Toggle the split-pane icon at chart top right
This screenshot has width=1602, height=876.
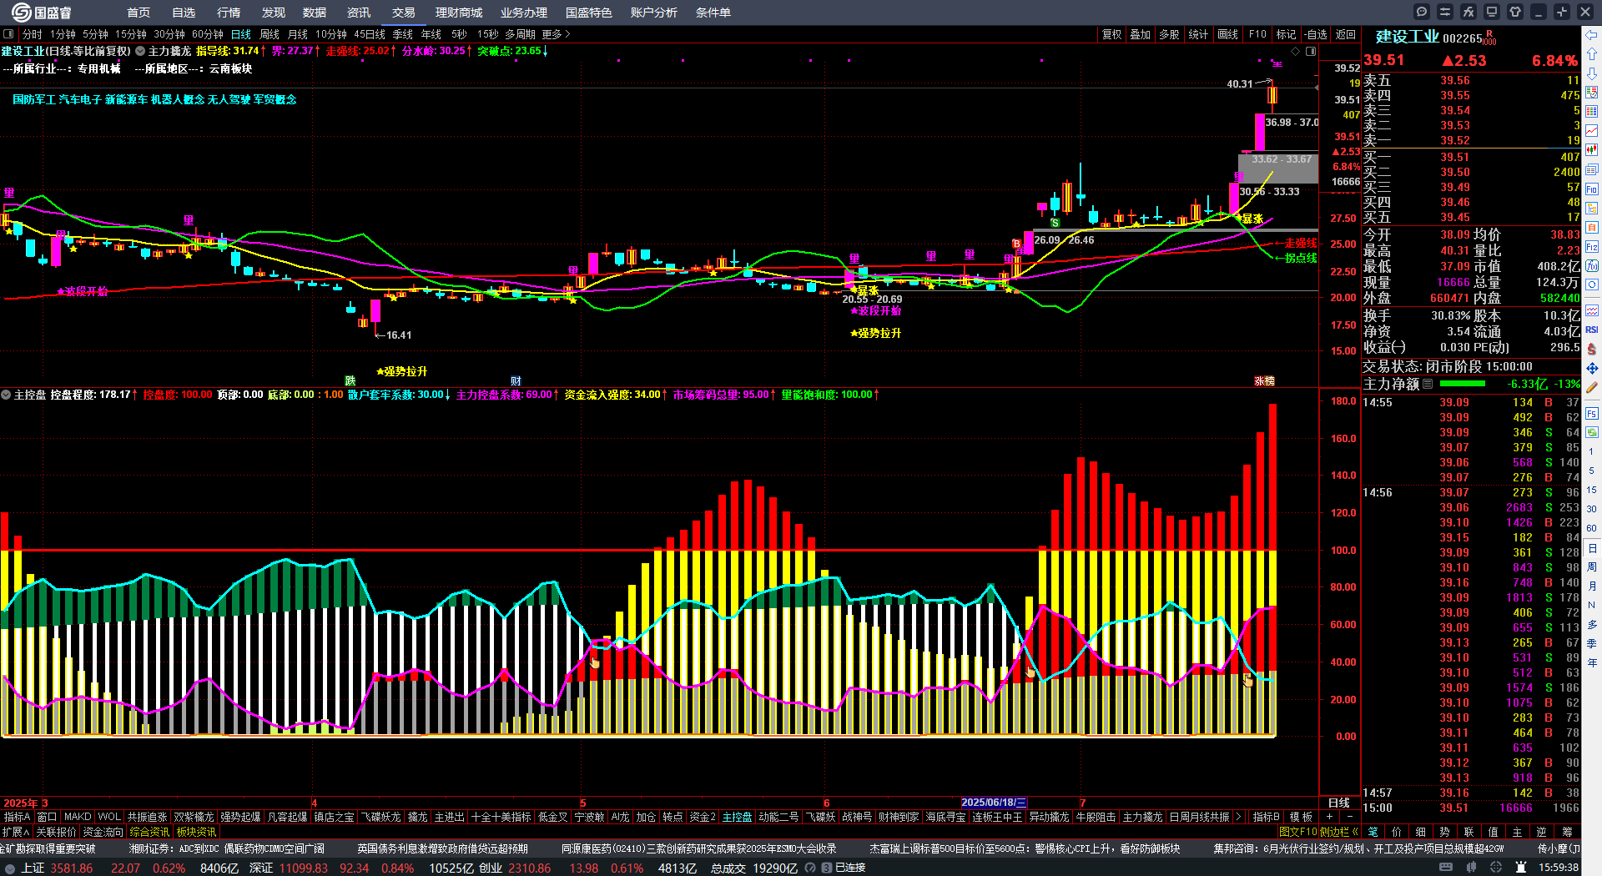[x=1311, y=52]
